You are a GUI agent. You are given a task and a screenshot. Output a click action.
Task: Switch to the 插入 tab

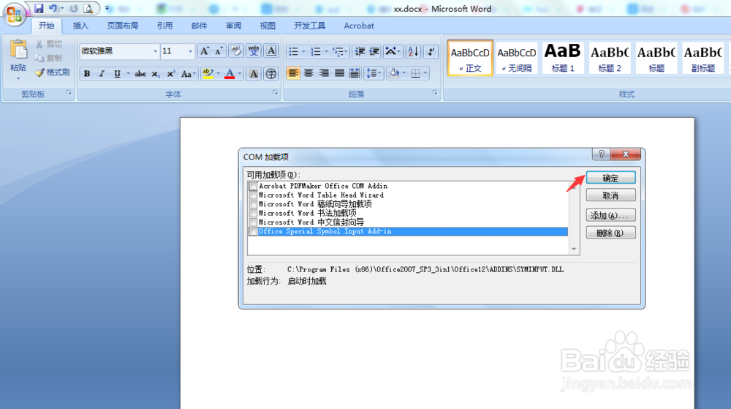click(80, 26)
